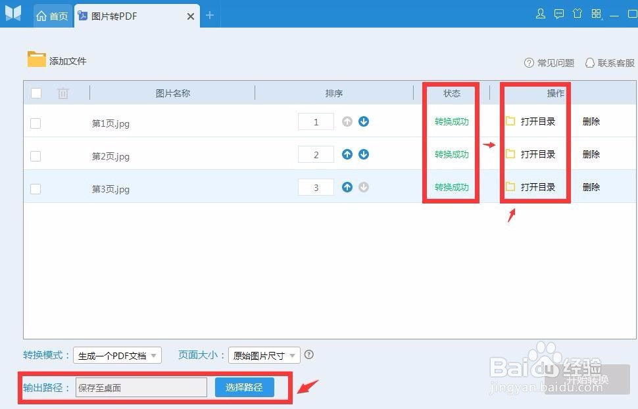Check the checkbox next to 第1页.jpg
Viewport: 638px width, 409px height.
36,123
